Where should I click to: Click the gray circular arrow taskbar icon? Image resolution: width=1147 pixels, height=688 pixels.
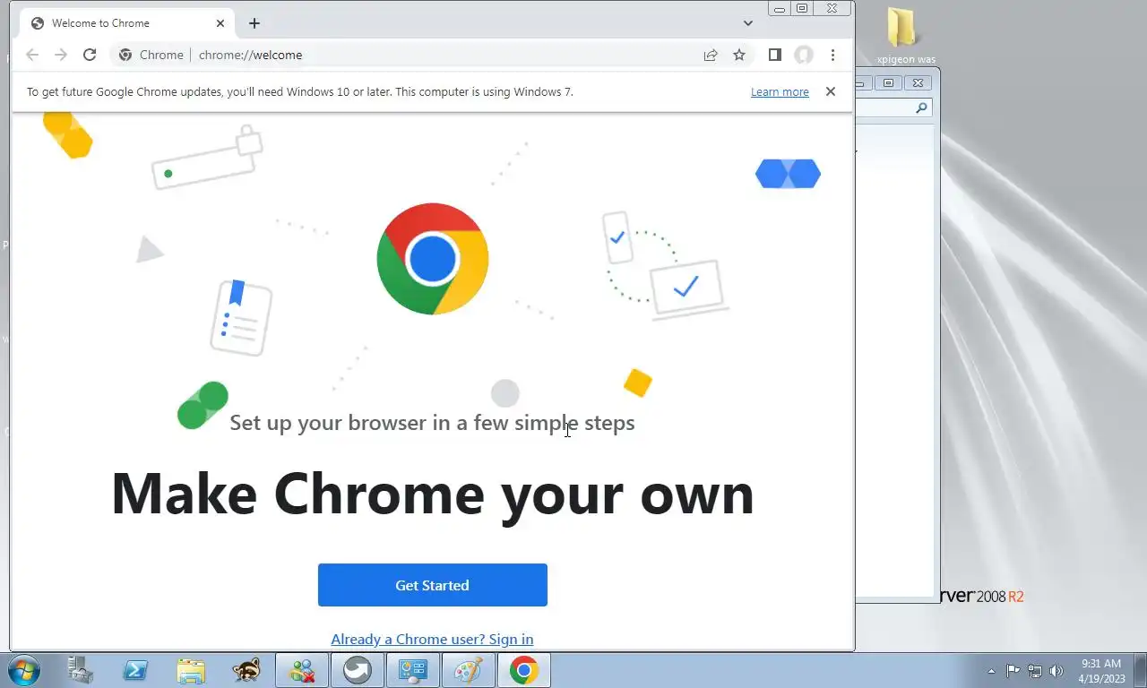pyautogui.click(x=358, y=670)
